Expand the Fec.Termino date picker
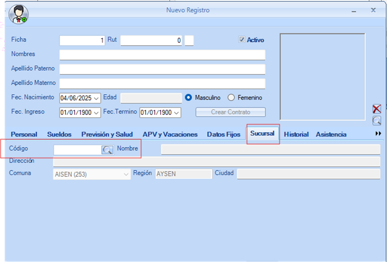The width and height of the screenshot is (387, 262). 176,112
